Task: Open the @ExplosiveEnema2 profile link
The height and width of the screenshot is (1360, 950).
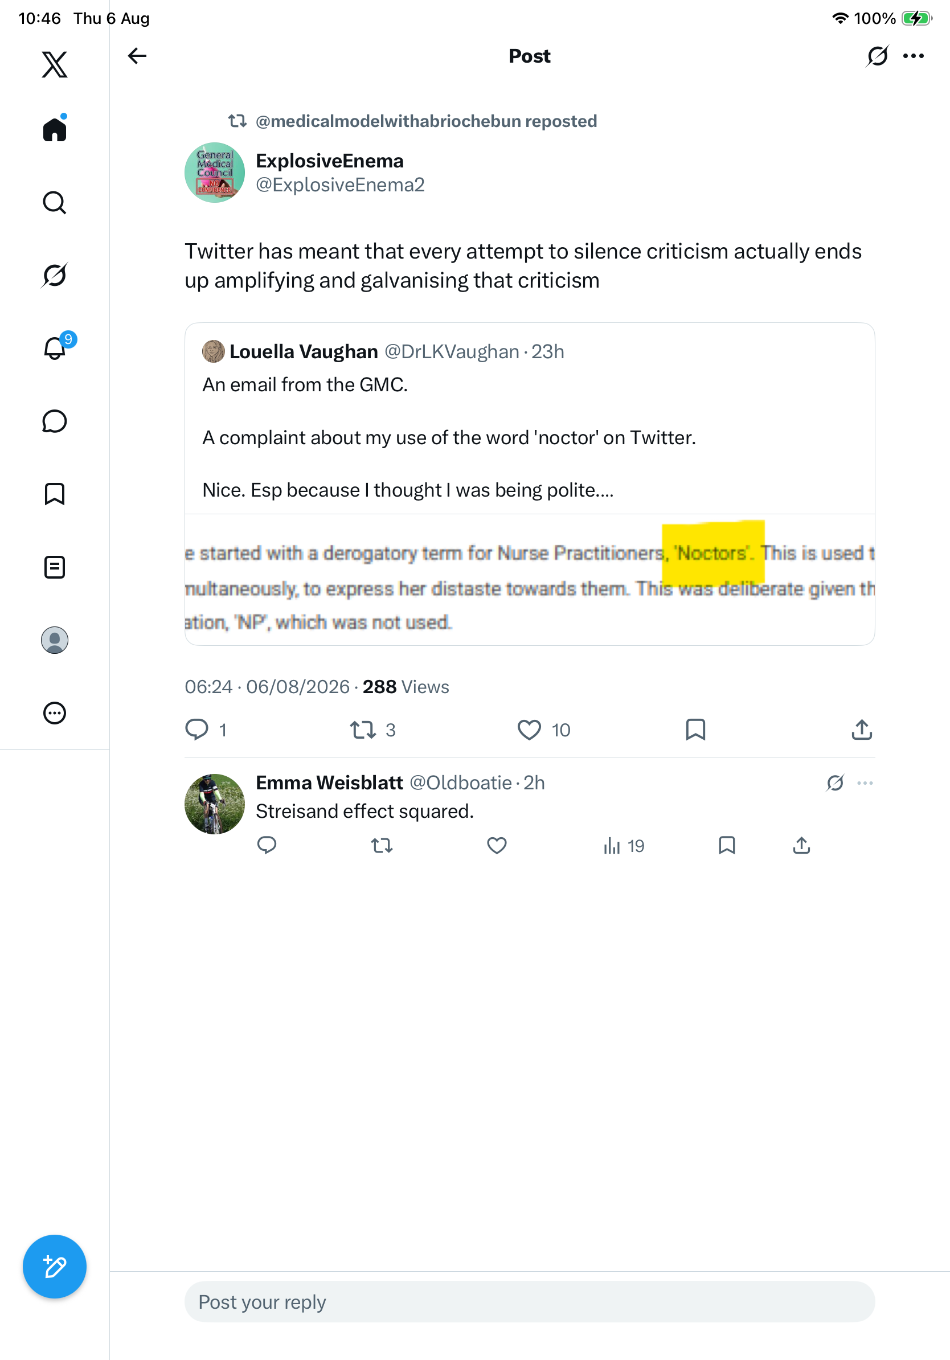Action: coord(340,185)
